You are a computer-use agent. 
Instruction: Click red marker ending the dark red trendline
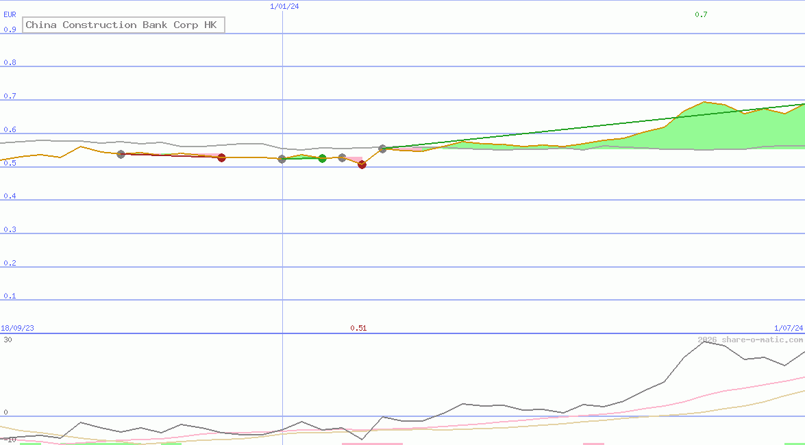[x=221, y=157]
